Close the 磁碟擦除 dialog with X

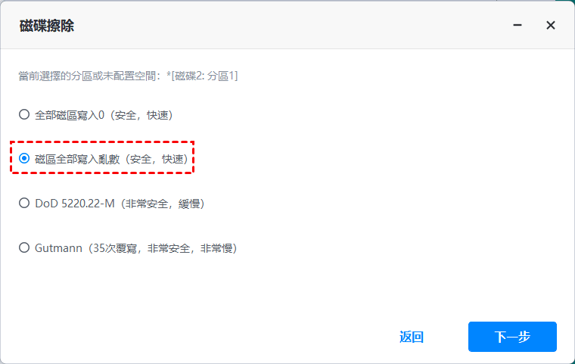coord(551,25)
